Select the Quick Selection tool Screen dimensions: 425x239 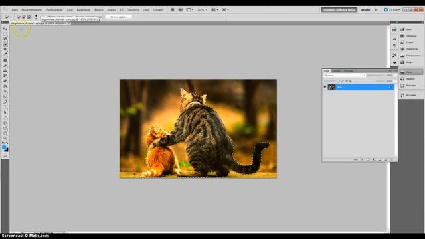5,44
